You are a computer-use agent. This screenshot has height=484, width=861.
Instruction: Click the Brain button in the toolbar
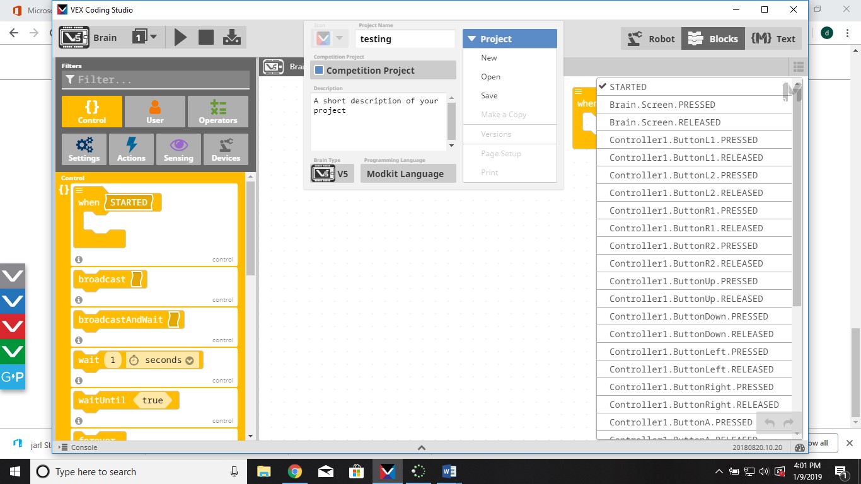pos(88,37)
